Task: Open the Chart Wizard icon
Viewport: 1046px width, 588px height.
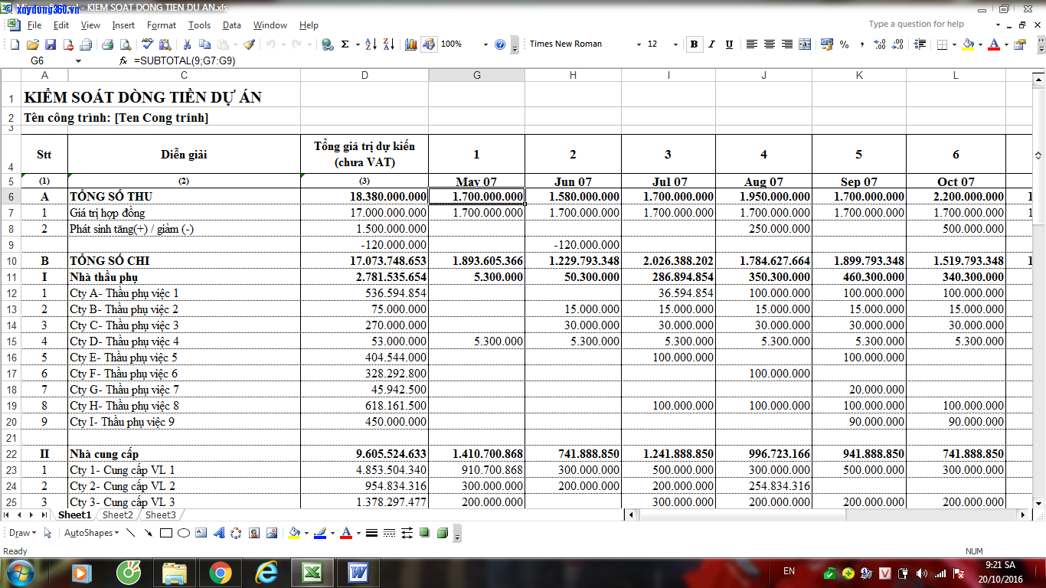Action: coord(411,44)
